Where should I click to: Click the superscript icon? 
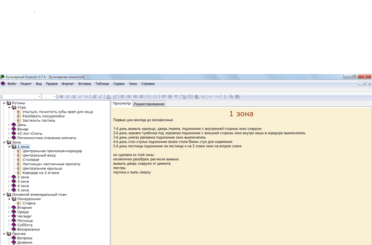(x=80, y=97)
